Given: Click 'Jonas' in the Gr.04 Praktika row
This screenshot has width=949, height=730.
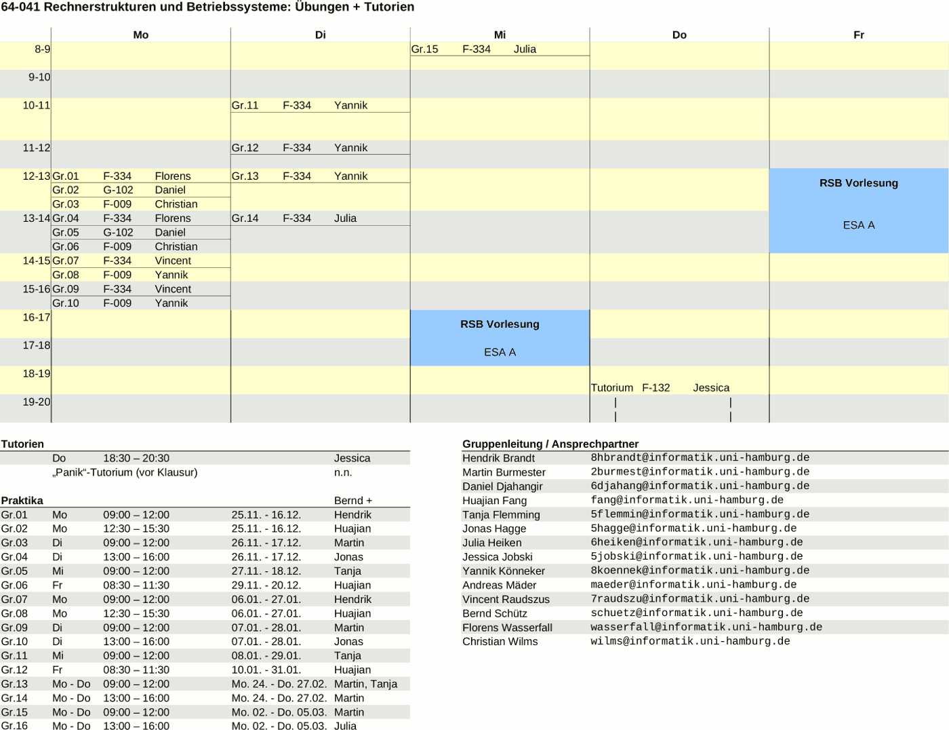Looking at the screenshot, I should [x=348, y=557].
